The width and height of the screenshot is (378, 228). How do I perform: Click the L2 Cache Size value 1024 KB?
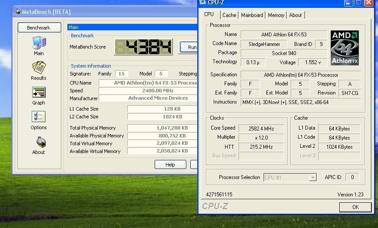click(162, 117)
